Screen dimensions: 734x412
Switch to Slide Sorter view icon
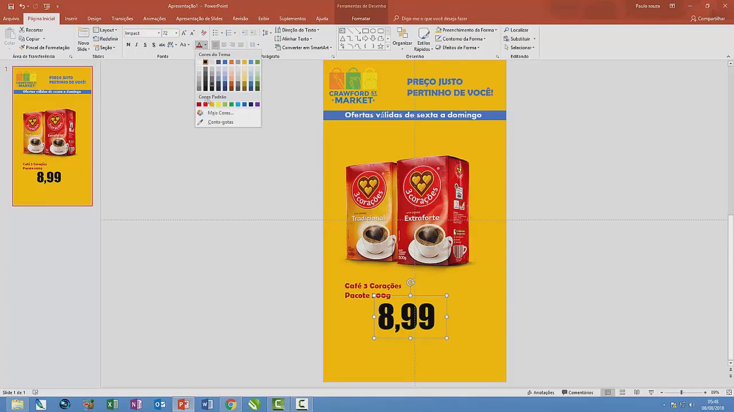pyautogui.click(x=622, y=393)
